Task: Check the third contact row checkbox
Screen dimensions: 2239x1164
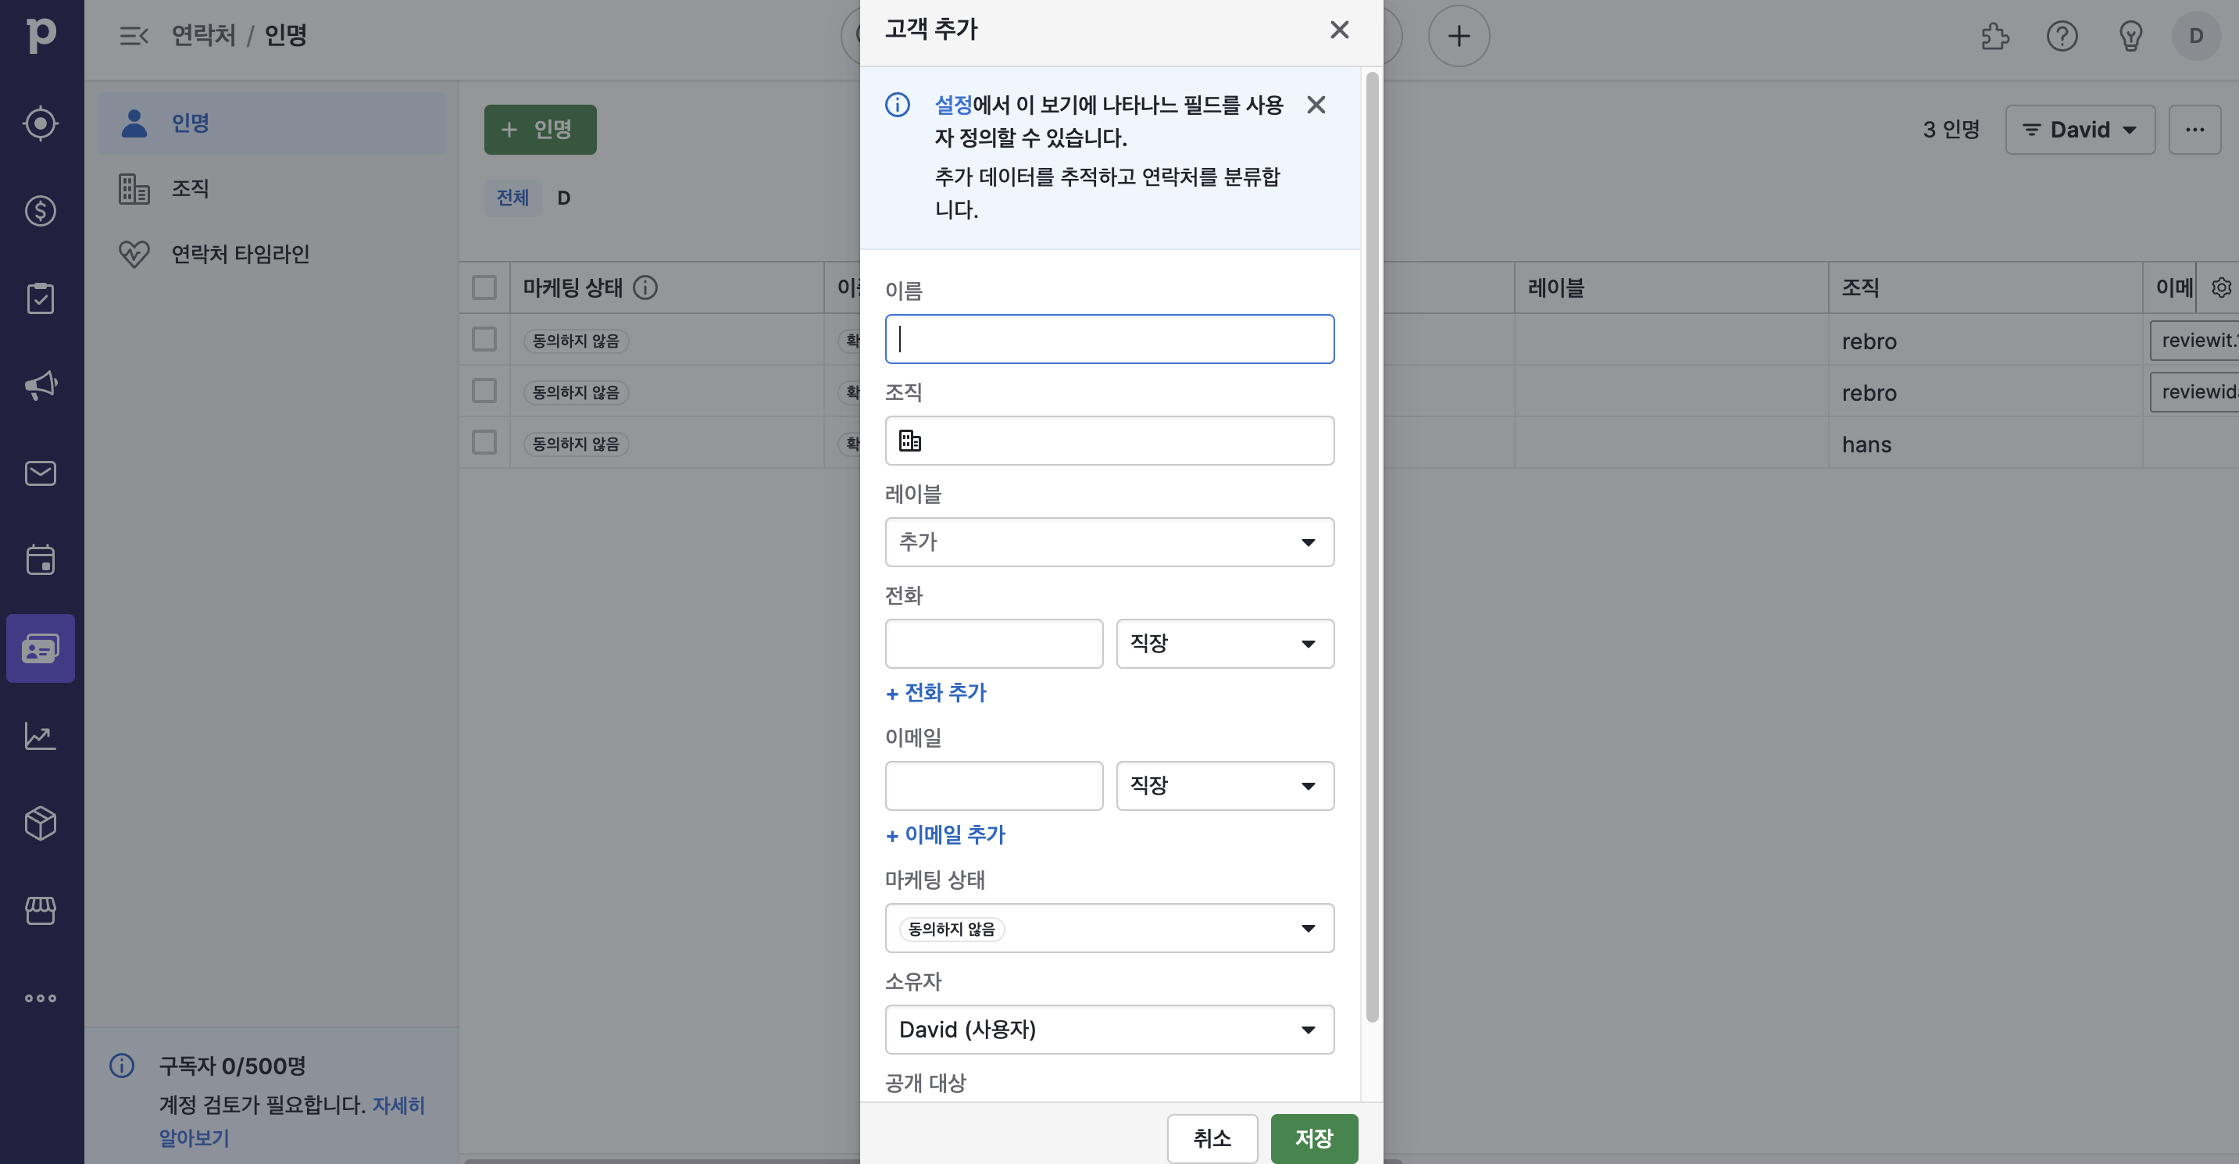Action: pos(484,444)
